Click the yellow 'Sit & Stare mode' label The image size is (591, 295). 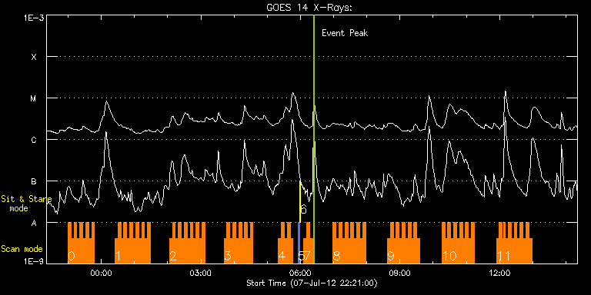pyautogui.click(x=26, y=203)
